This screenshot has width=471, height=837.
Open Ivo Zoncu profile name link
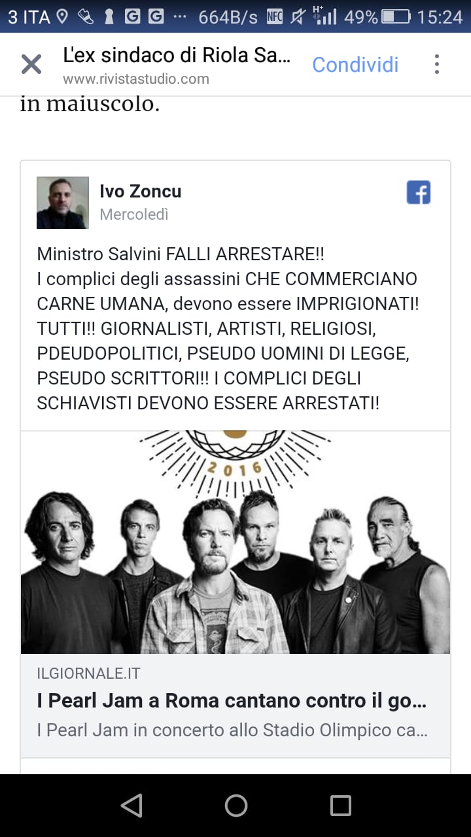(x=141, y=192)
